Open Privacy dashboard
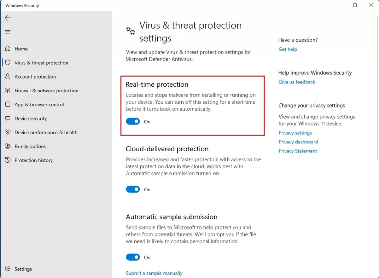 298,142
